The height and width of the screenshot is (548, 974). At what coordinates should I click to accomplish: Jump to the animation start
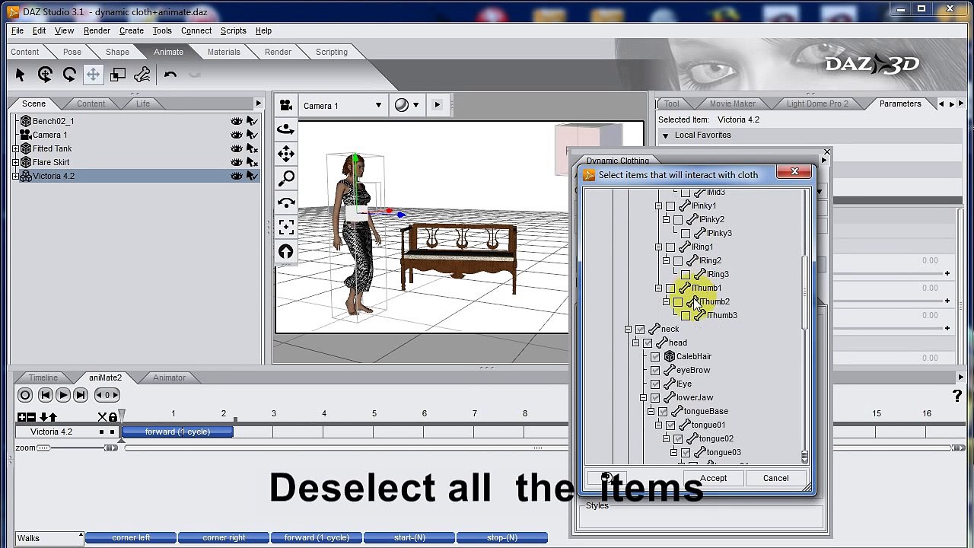[45, 395]
